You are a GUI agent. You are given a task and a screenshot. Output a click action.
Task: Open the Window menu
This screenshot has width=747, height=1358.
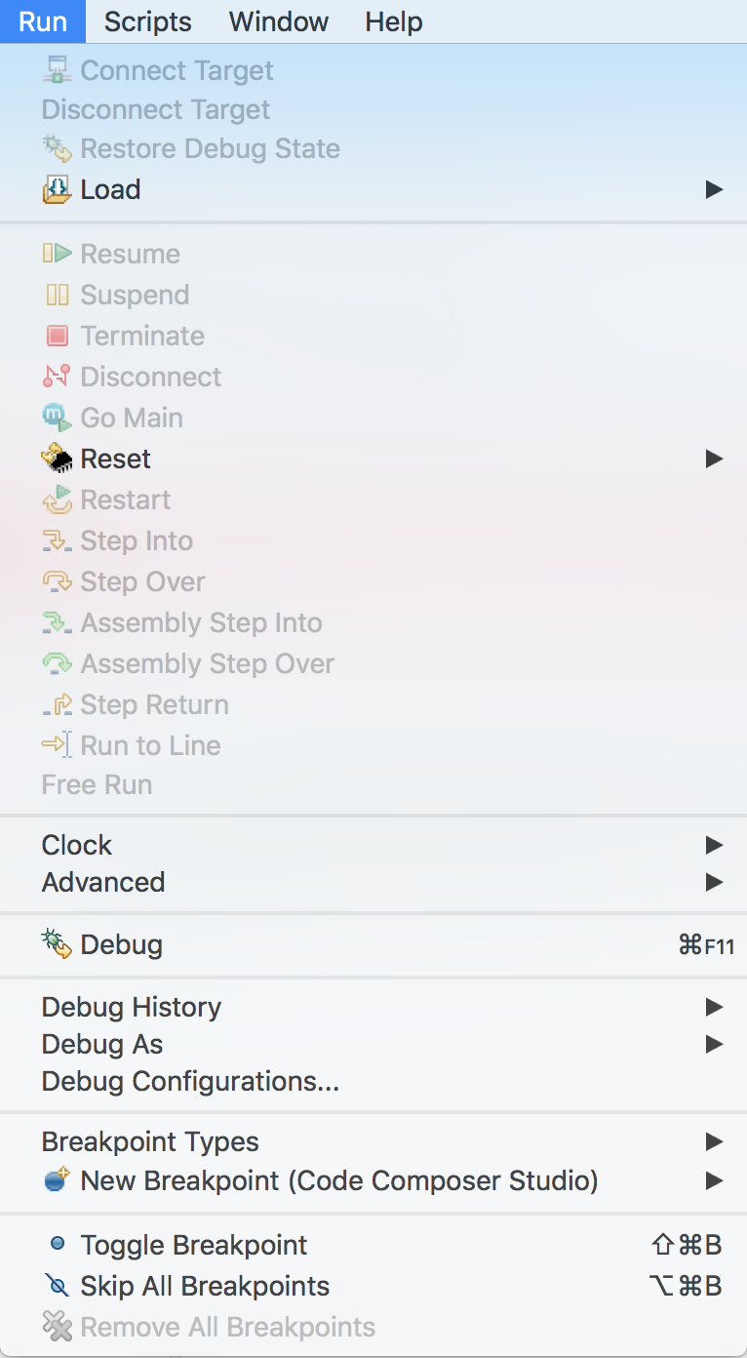point(278,21)
